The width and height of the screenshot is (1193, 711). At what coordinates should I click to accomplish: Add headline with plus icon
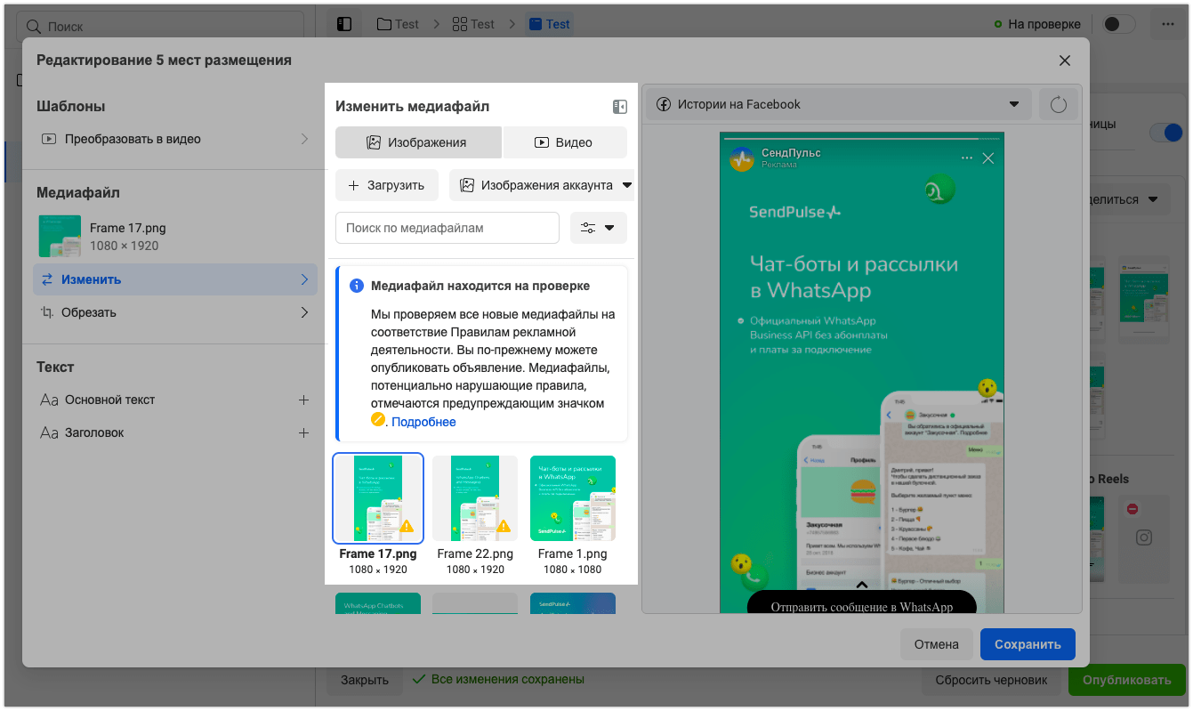[303, 433]
